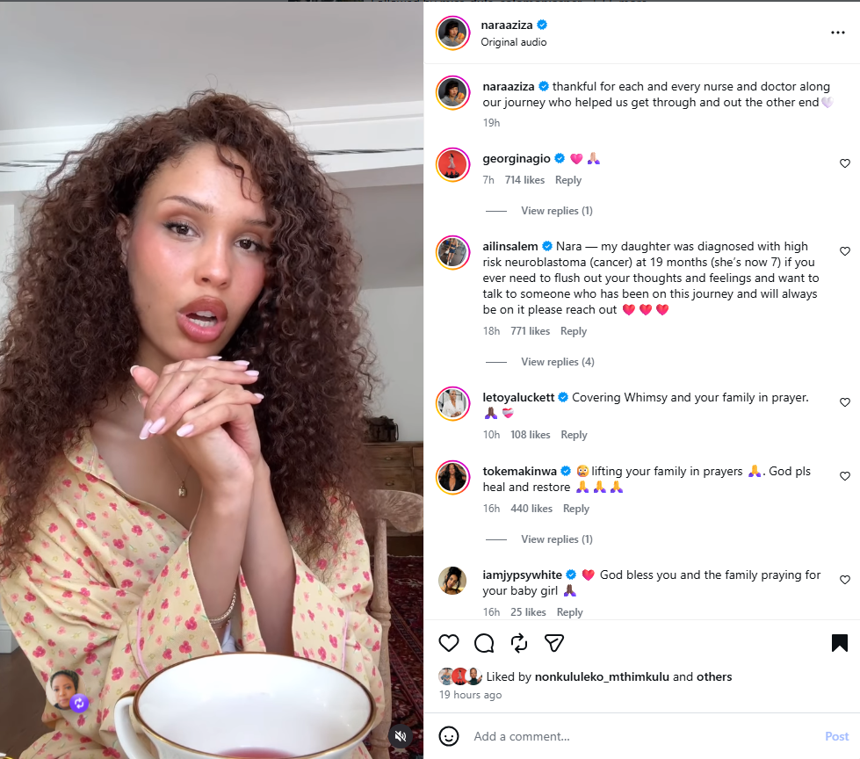Reply to letoyaluckett's comment
The width and height of the screenshot is (860, 759).
tap(574, 435)
